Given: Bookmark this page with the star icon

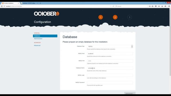Looking at the screenshot, I should pos(150,6).
